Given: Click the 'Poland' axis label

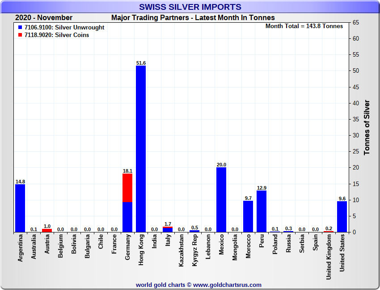Looking at the screenshot, I should [x=275, y=244].
